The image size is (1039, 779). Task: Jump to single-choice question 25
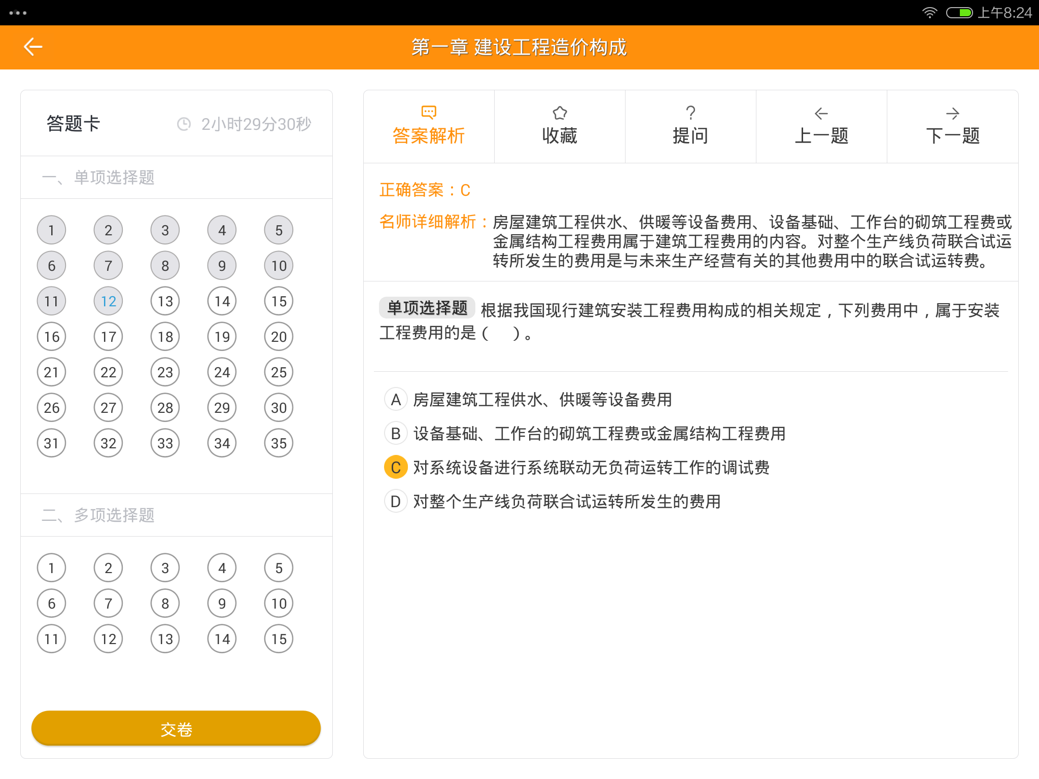279,372
